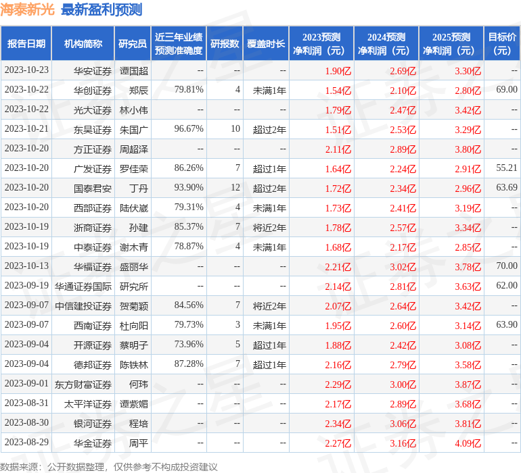
Task: Click researcher name 周超泽
Action: pos(133,149)
